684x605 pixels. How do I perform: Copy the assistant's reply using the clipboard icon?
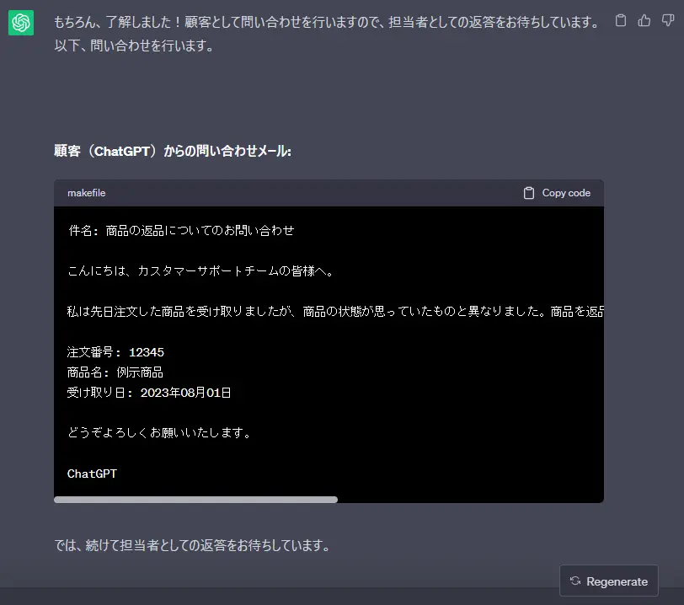(620, 19)
